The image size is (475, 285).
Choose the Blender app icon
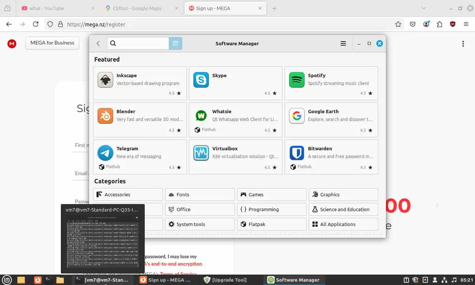105,116
